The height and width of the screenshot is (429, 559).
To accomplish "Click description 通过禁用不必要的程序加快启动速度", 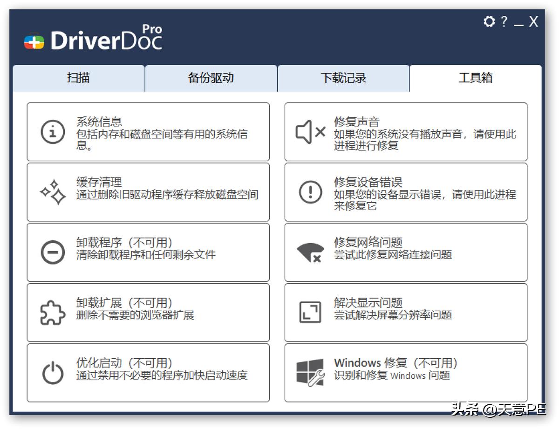I will 162,375.
